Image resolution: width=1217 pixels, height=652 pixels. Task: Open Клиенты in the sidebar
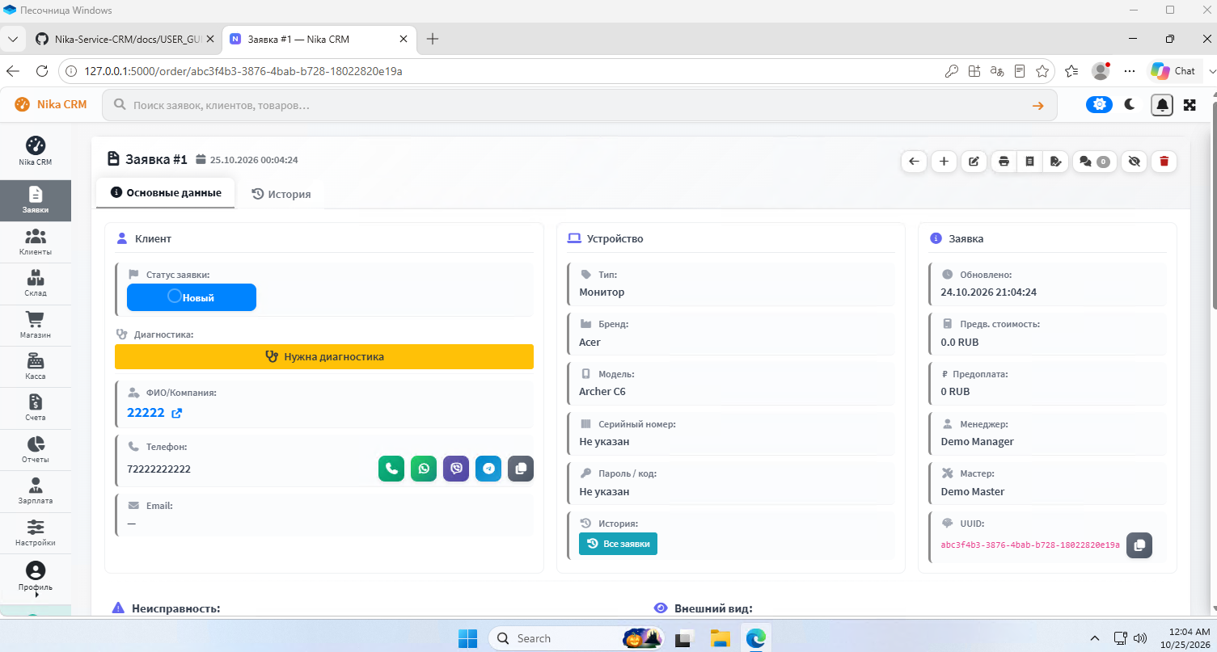click(x=36, y=242)
